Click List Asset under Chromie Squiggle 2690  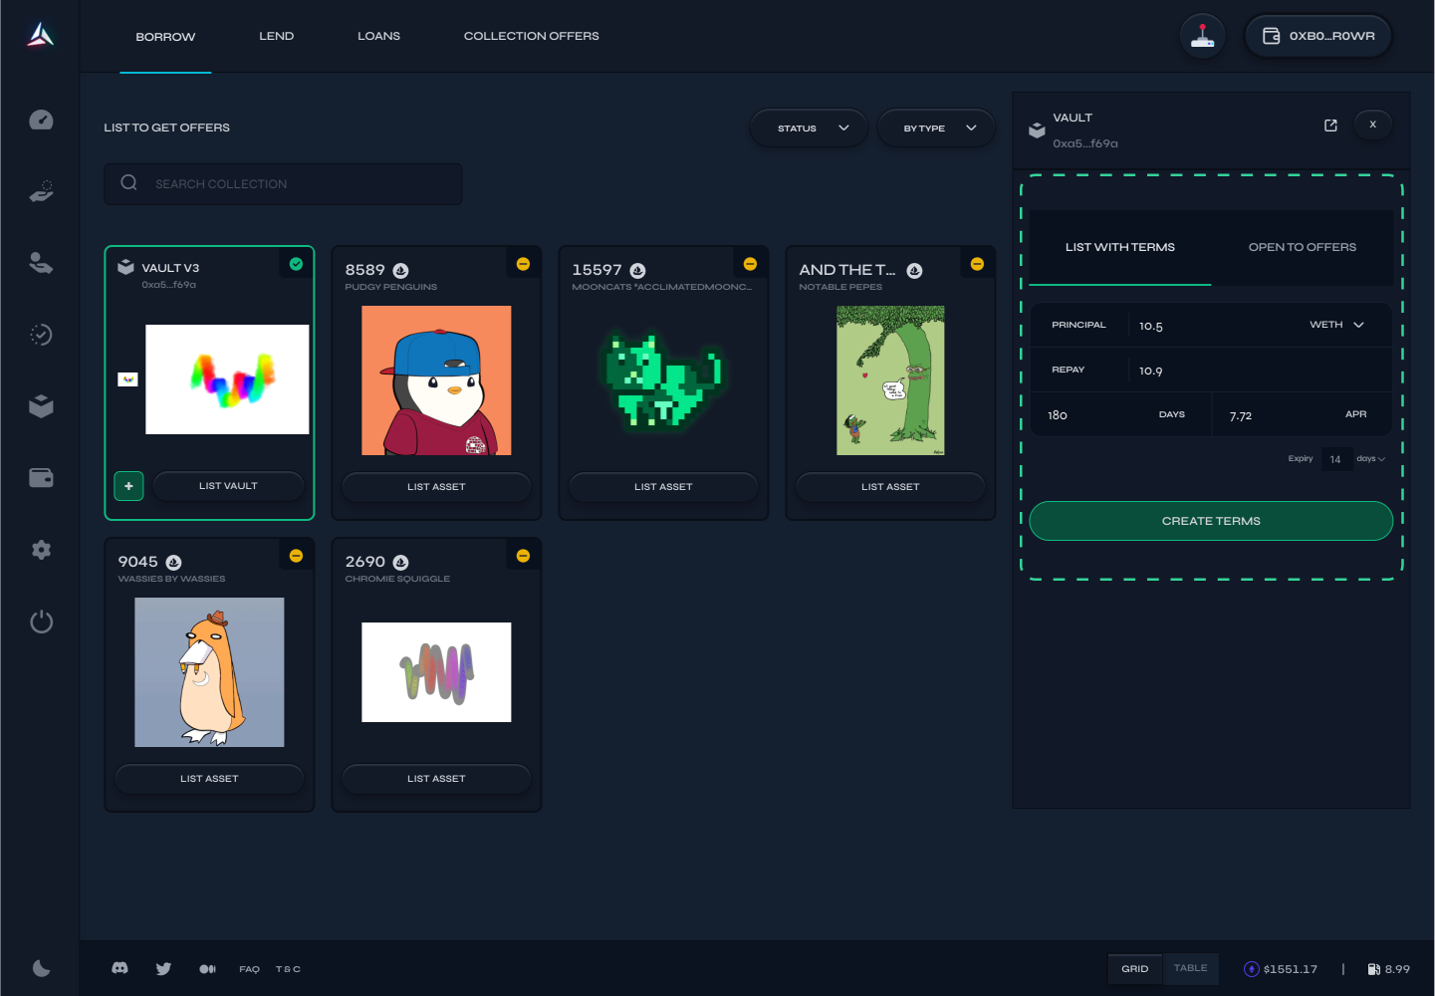click(x=436, y=779)
